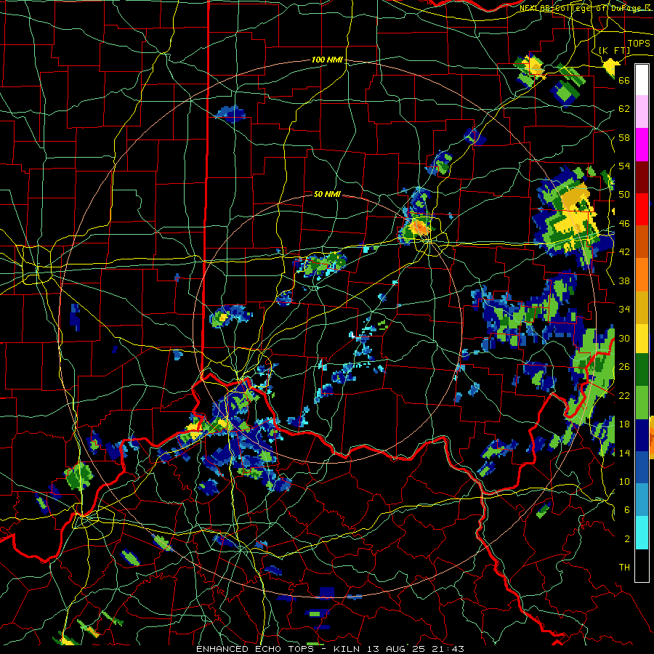Click the legend value '46'

pyautogui.click(x=624, y=224)
